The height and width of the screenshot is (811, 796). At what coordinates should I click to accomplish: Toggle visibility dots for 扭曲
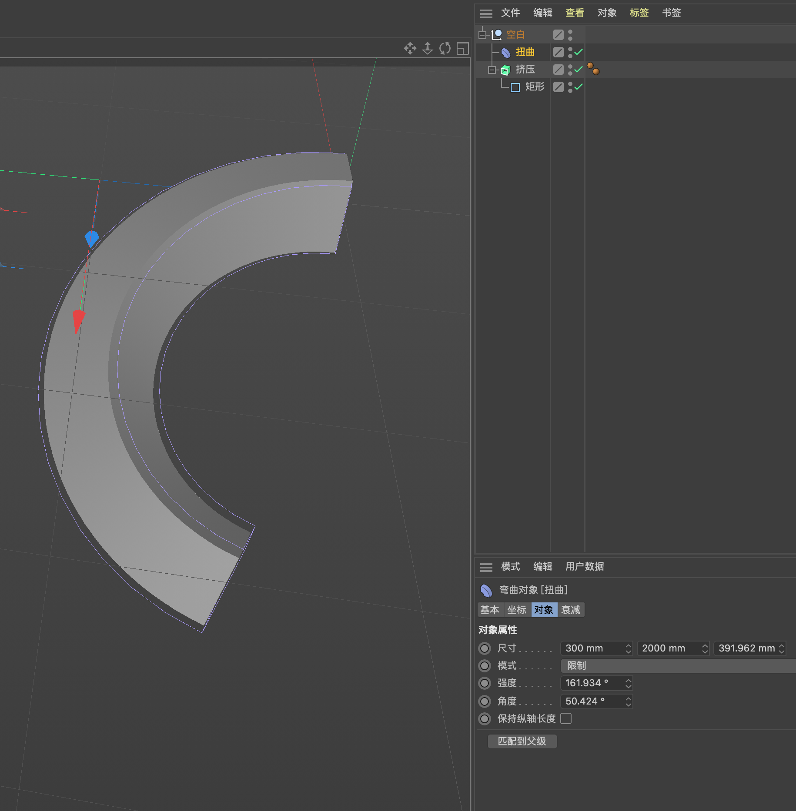570,52
